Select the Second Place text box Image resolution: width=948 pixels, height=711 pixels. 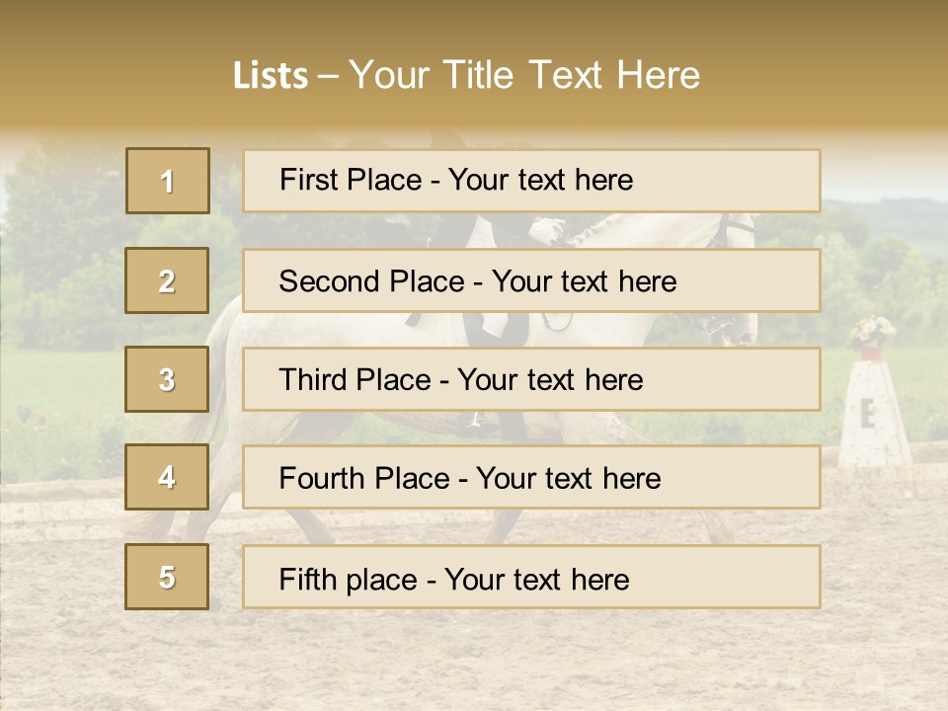531,281
